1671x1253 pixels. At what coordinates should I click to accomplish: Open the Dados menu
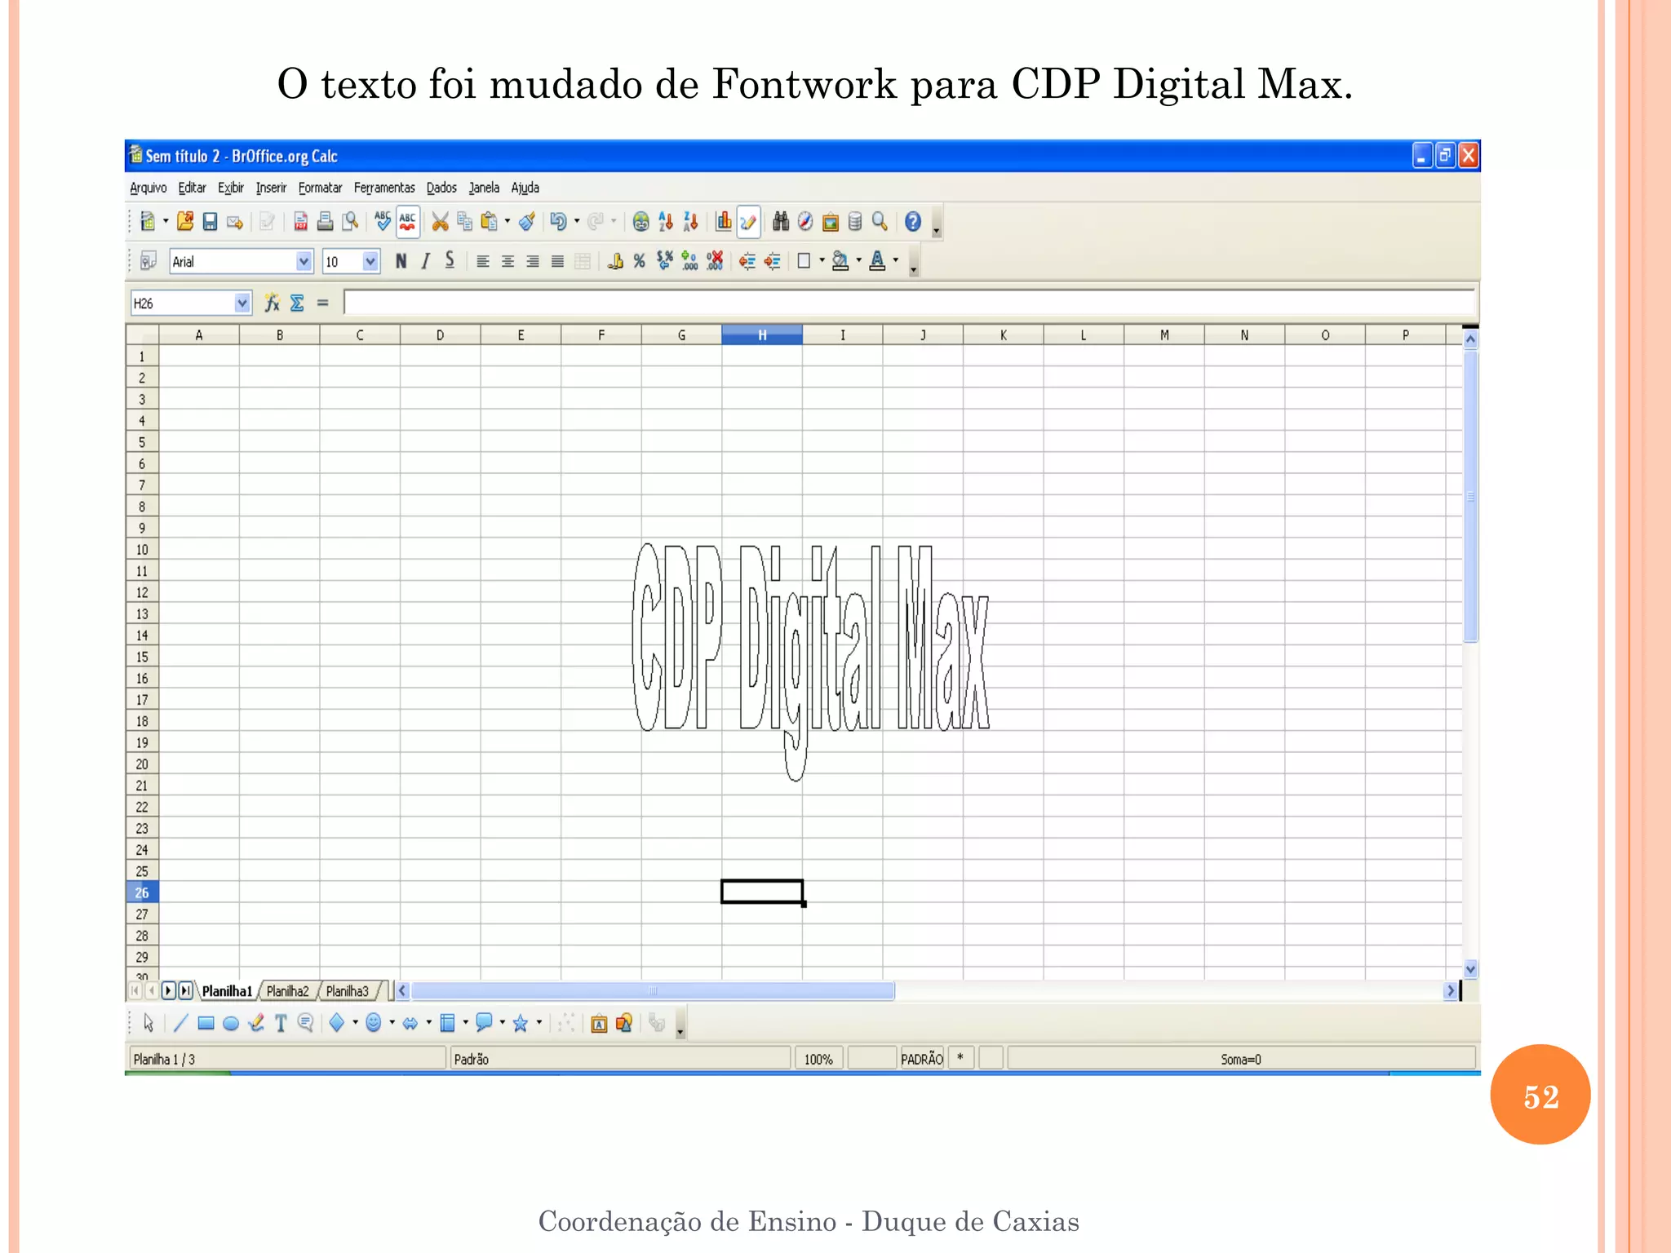(441, 188)
